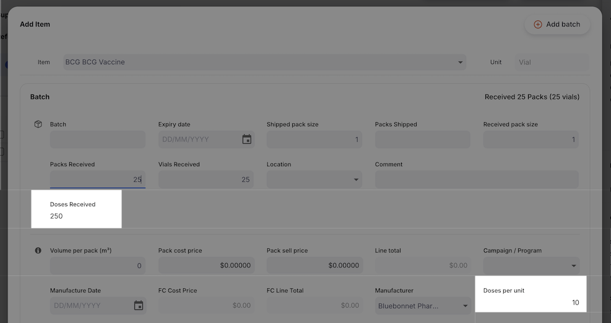Click the Pack cost price field
This screenshot has height=323, width=611.
pos(206,266)
